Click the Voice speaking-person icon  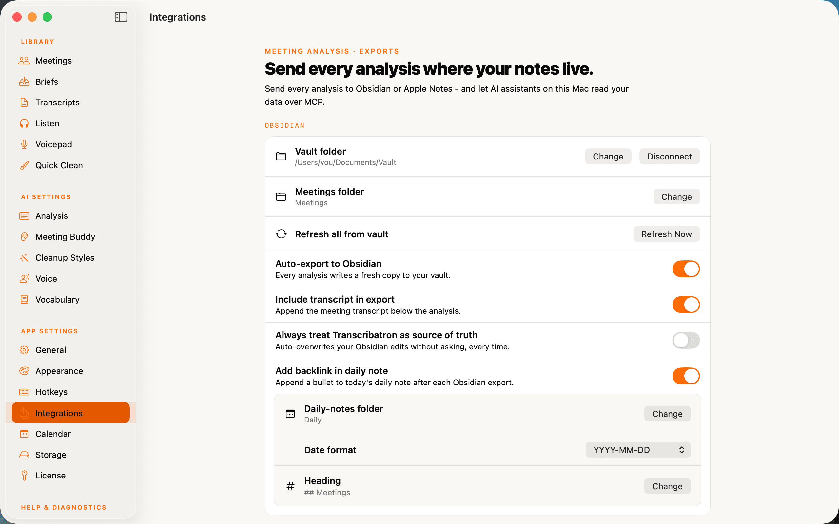[24, 279]
